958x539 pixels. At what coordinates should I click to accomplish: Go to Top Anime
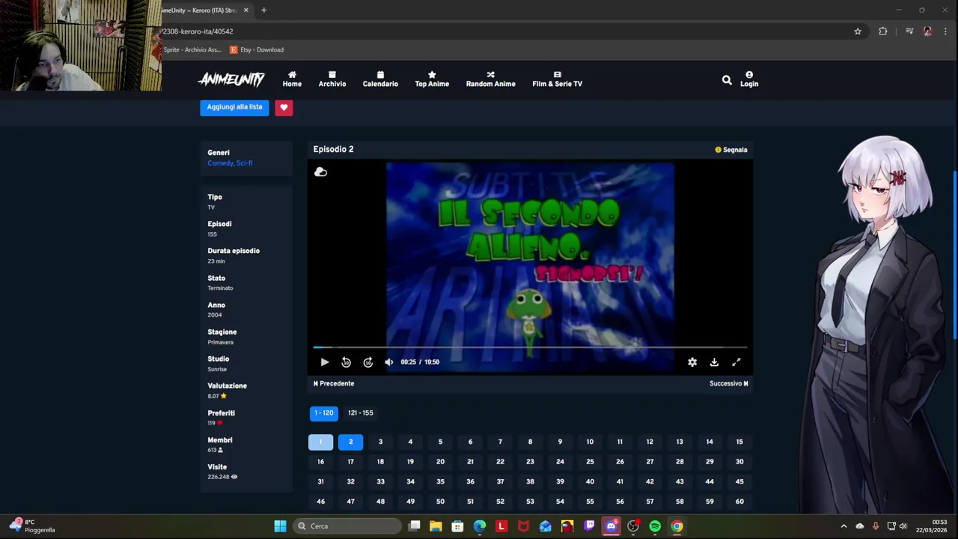(x=432, y=79)
